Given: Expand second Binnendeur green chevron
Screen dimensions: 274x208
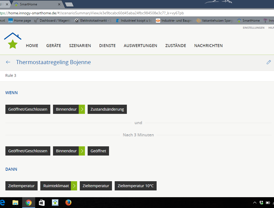Looking at the screenshot, I should point(82,151).
